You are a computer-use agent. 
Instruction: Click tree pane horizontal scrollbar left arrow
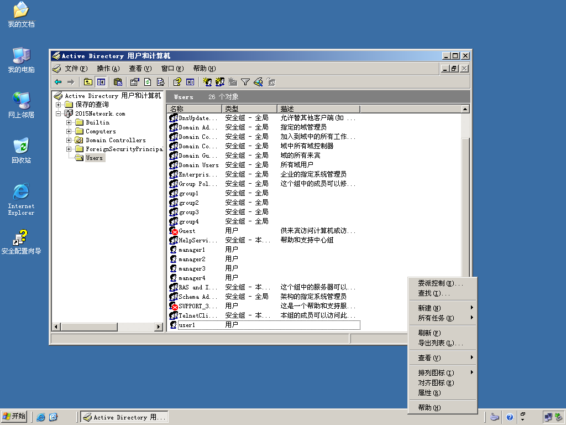point(56,326)
